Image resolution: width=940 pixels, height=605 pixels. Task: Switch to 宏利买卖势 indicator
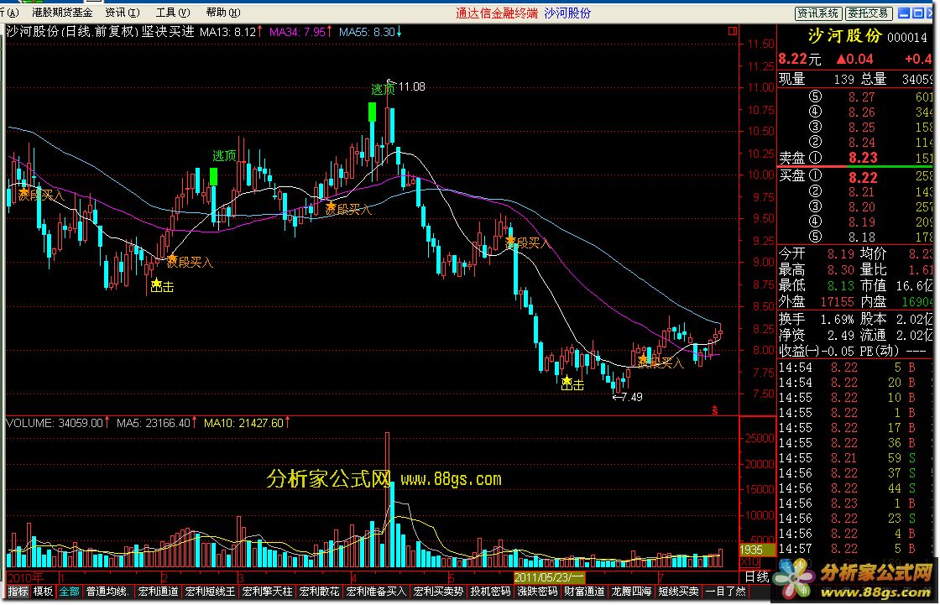(x=438, y=592)
